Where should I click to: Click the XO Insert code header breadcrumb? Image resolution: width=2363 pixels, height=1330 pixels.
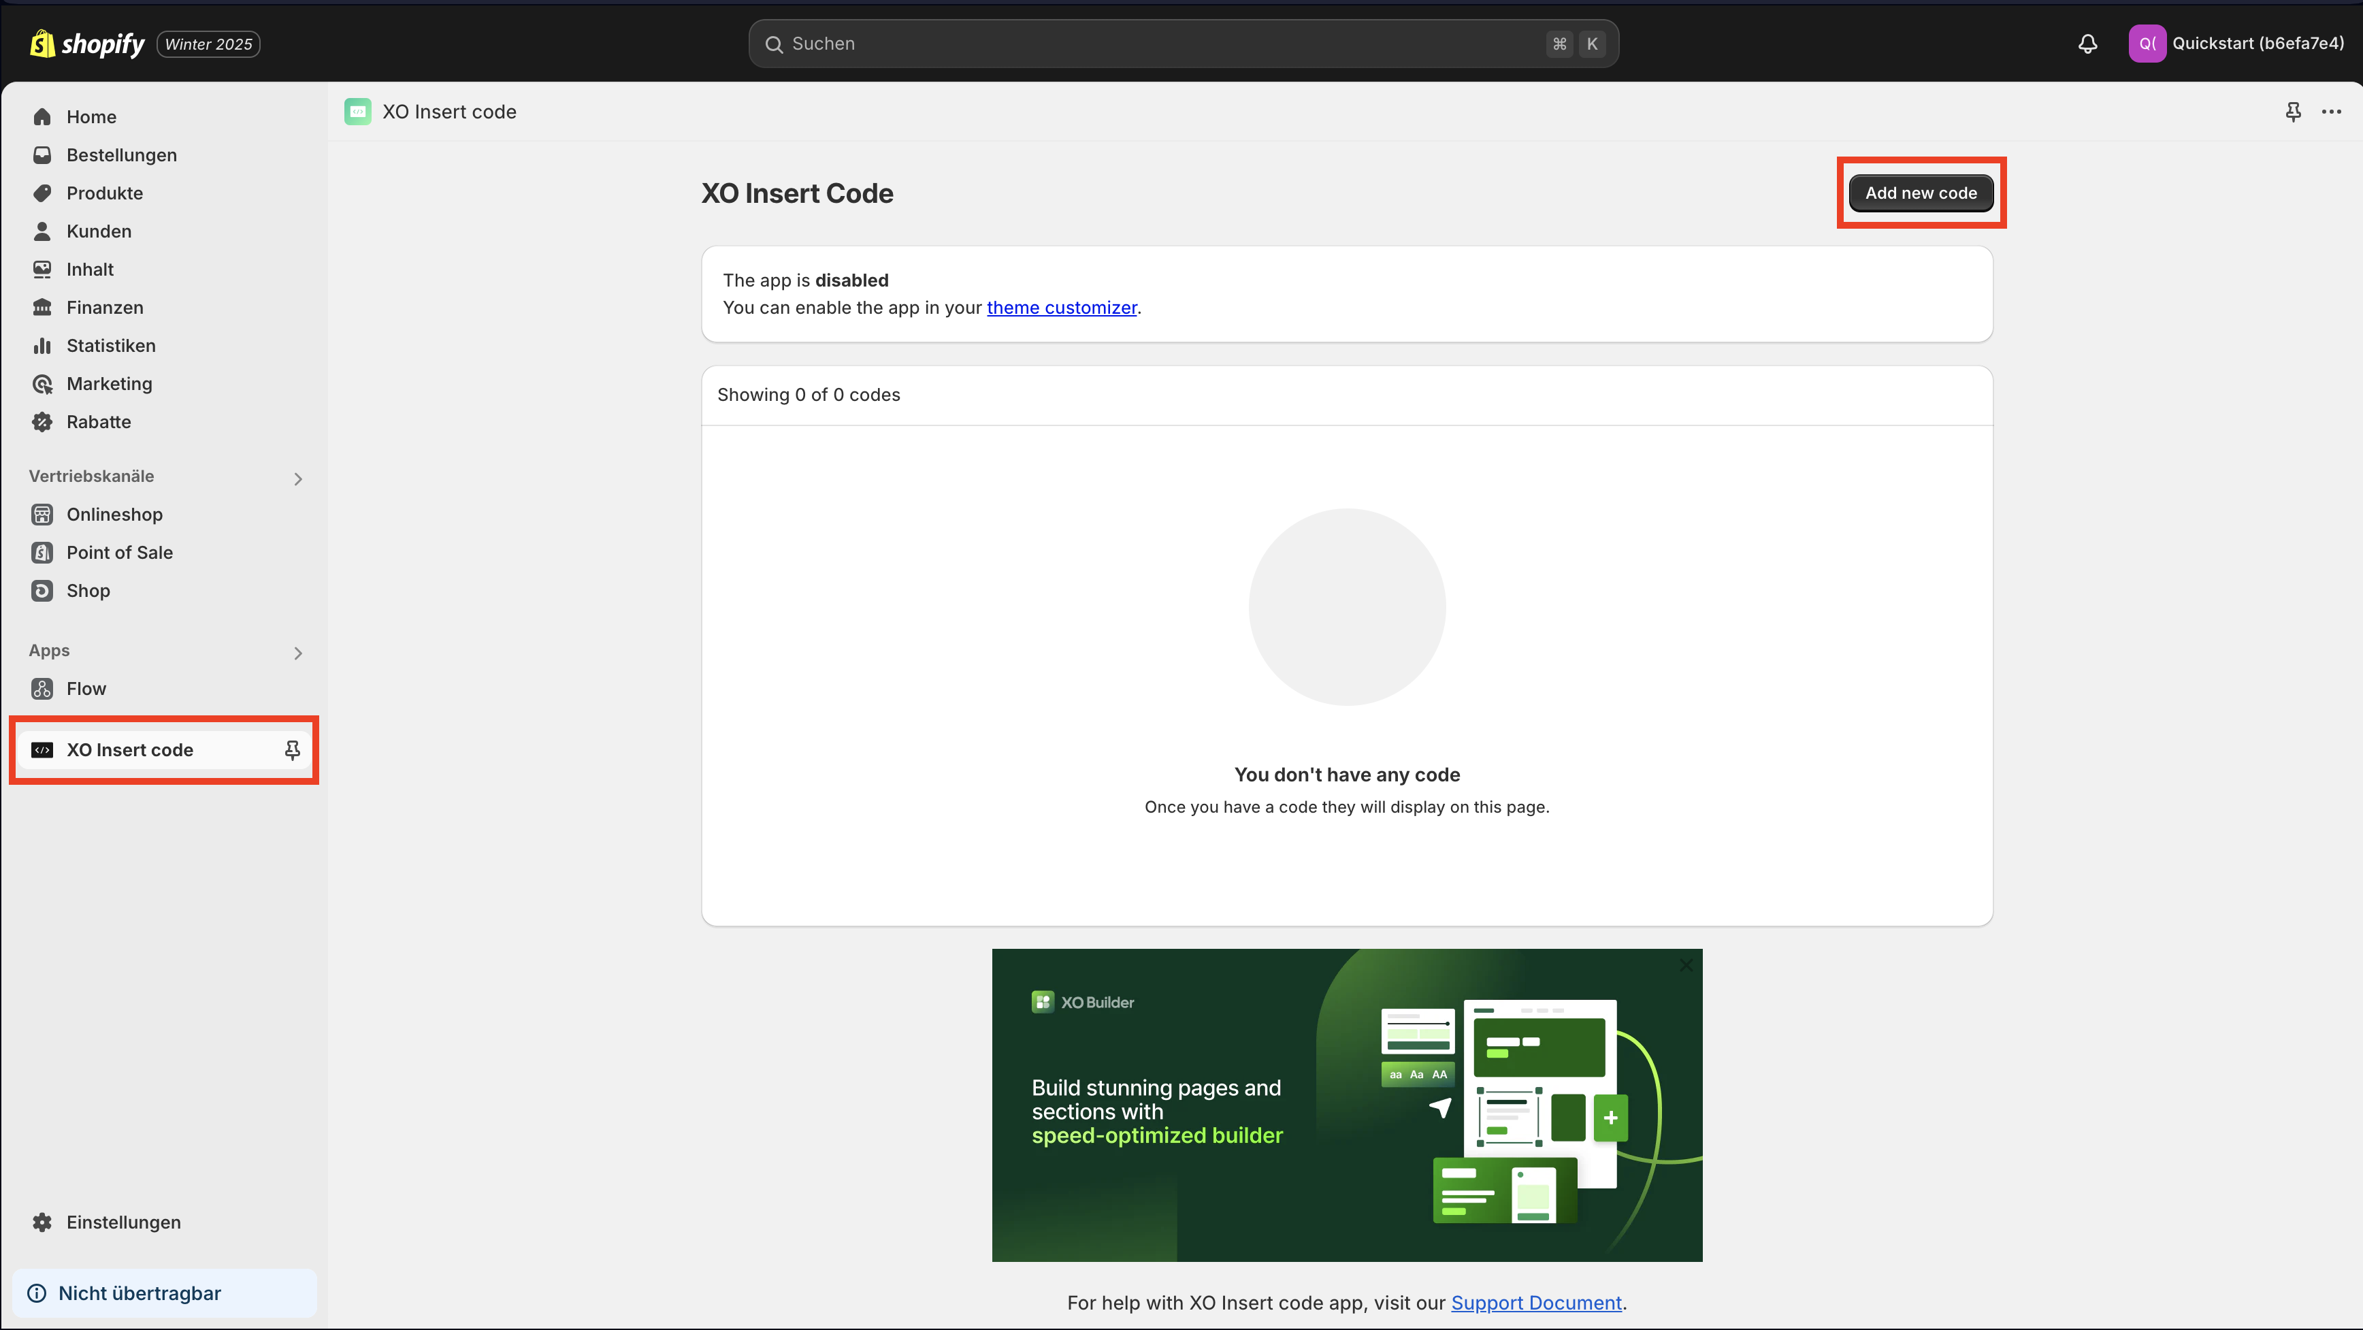click(449, 112)
